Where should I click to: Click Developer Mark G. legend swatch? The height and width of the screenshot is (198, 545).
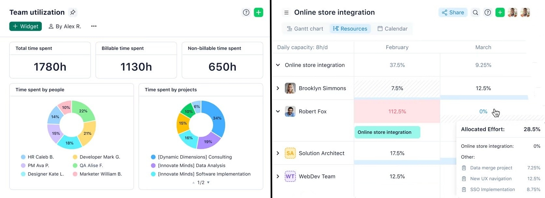tap(75, 157)
